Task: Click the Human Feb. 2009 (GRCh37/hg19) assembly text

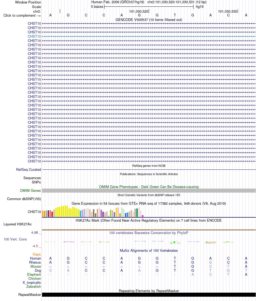Action: pyautogui.click(x=118, y=2)
